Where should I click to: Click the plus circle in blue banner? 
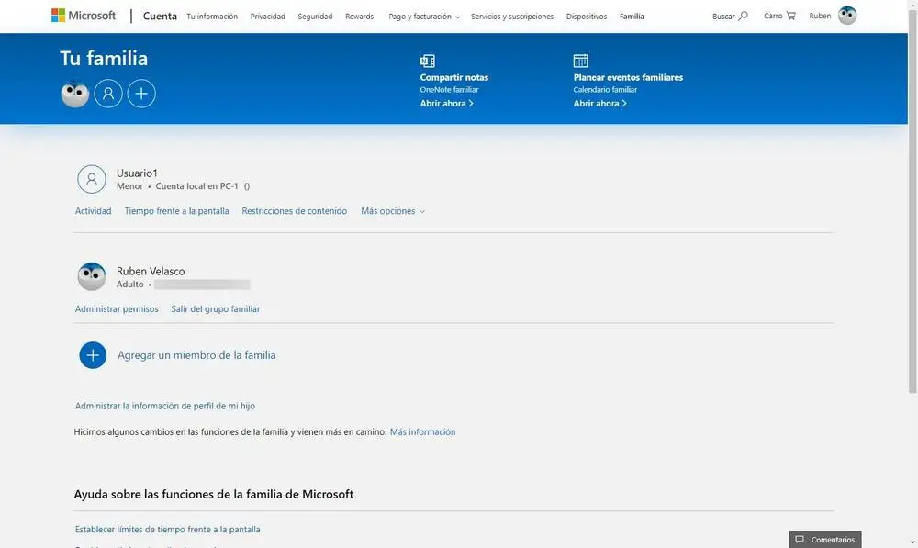[141, 94]
